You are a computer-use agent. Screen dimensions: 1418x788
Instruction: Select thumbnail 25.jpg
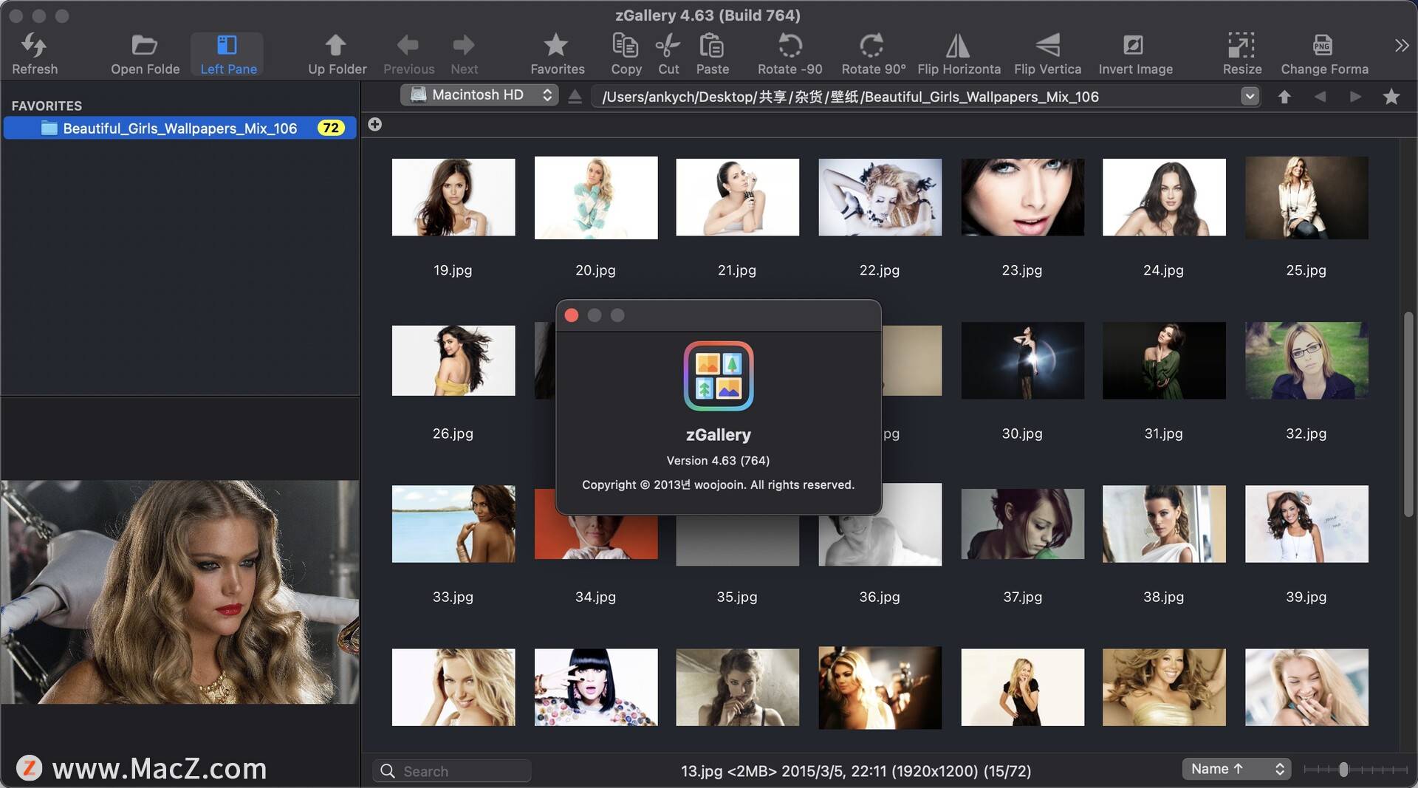coord(1307,197)
